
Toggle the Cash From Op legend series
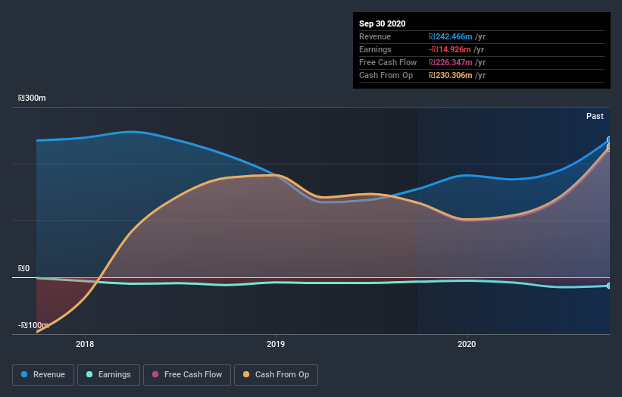tap(276, 375)
